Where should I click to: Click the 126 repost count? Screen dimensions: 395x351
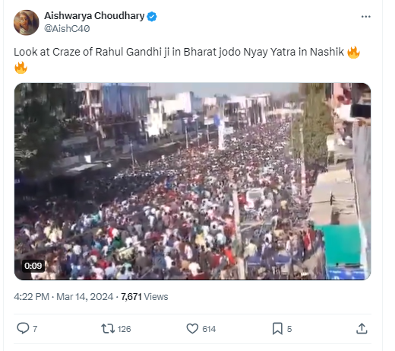click(x=124, y=329)
